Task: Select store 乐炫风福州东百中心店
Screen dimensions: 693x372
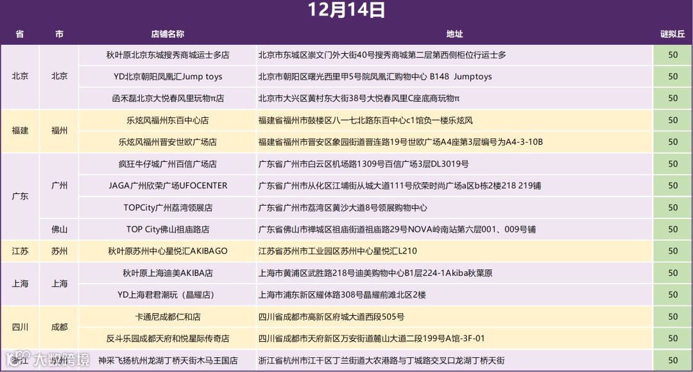Action: (x=167, y=120)
